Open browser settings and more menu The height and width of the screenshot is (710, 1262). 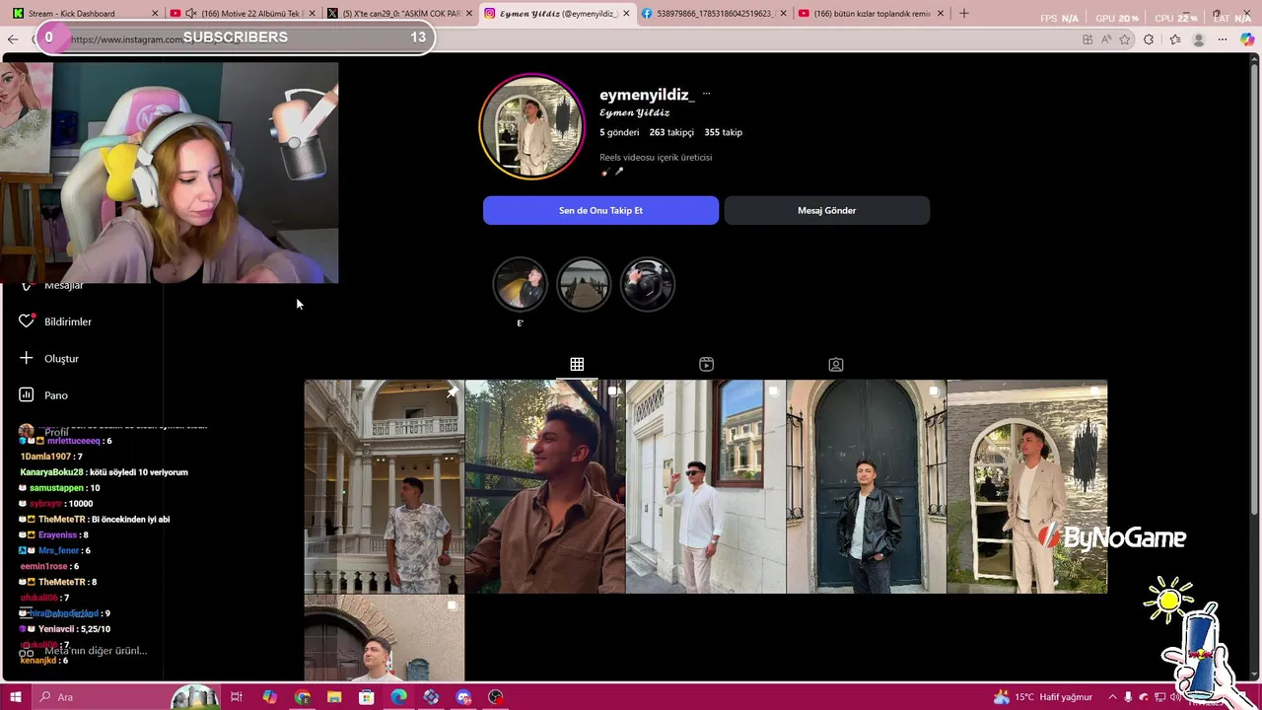tap(1224, 39)
